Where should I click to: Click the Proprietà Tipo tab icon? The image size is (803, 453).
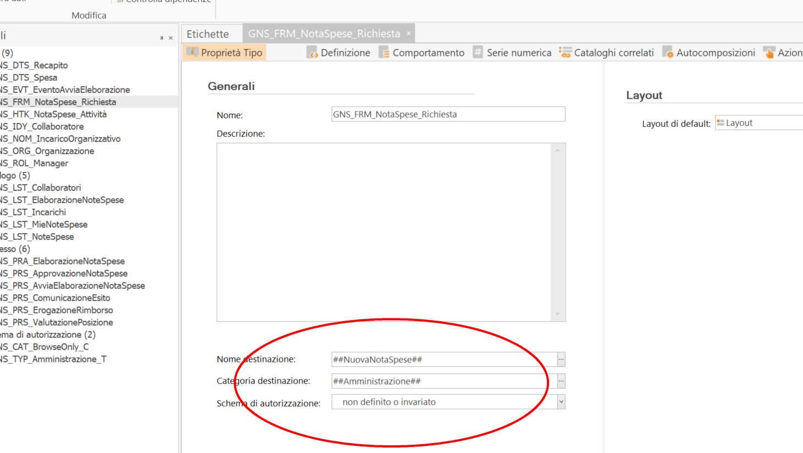(x=192, y=52)
